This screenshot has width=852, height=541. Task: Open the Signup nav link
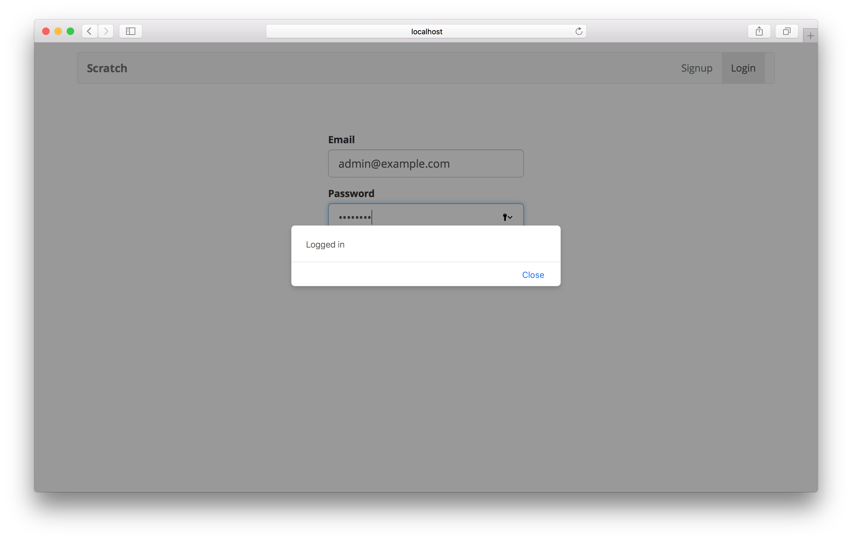coord(697,68)
